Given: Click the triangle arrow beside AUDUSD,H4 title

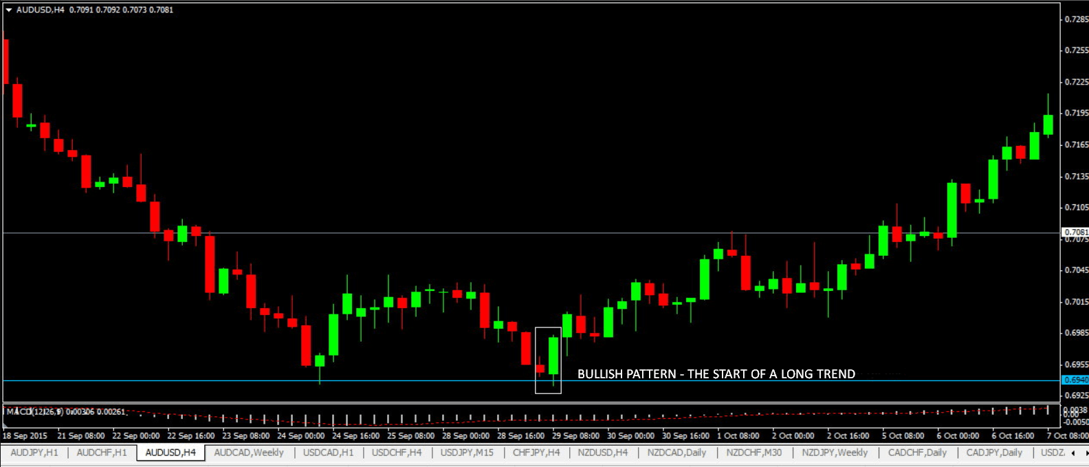Looking at the screenshot, I should pyautogui.click(x=9, y=10).
